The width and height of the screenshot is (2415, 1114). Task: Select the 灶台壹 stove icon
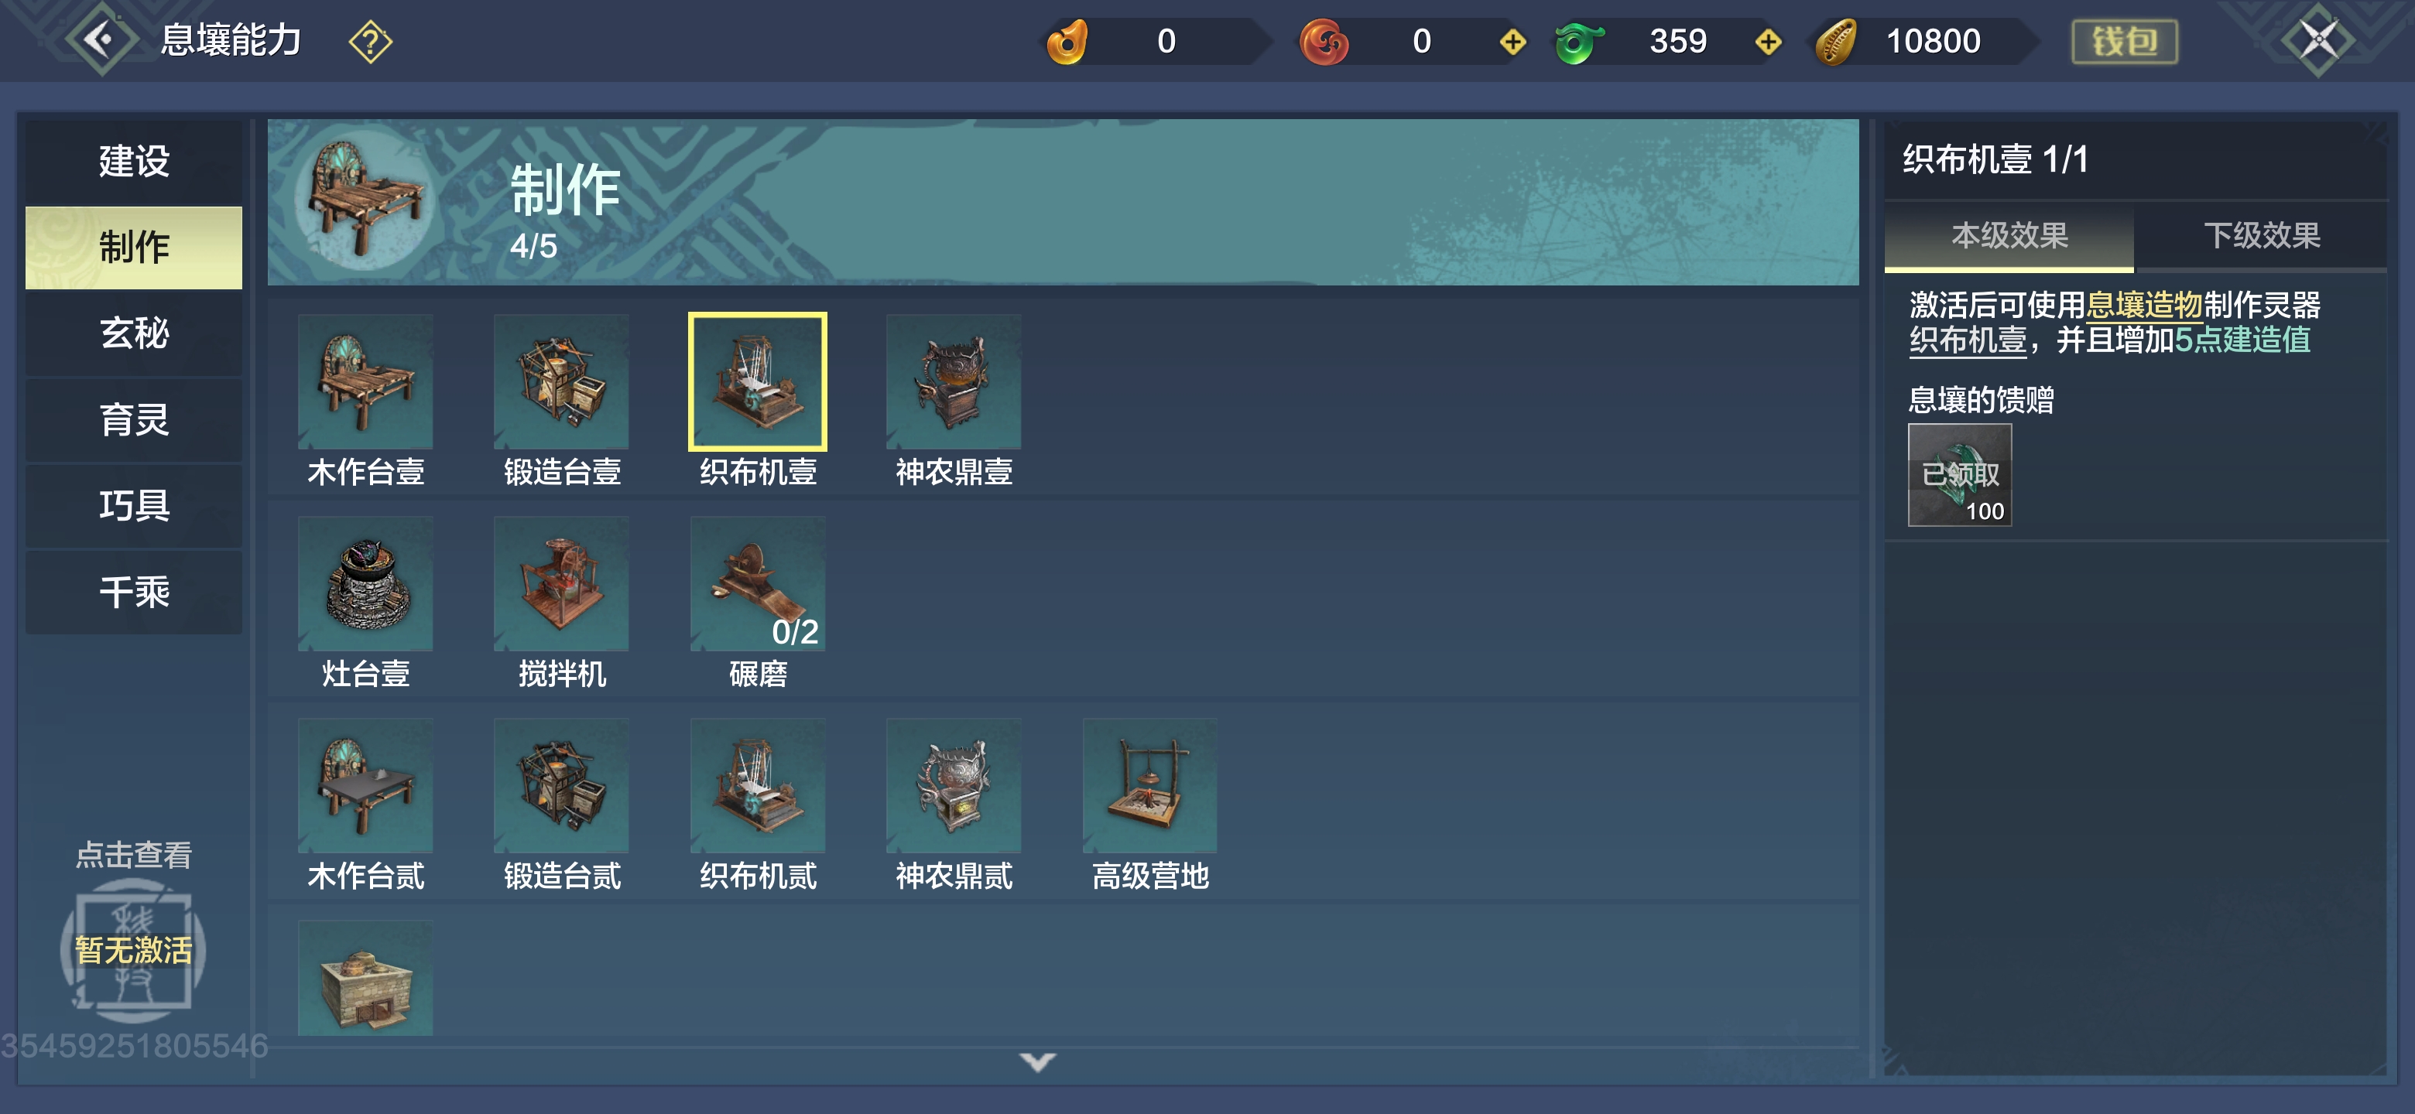(365, 584)
